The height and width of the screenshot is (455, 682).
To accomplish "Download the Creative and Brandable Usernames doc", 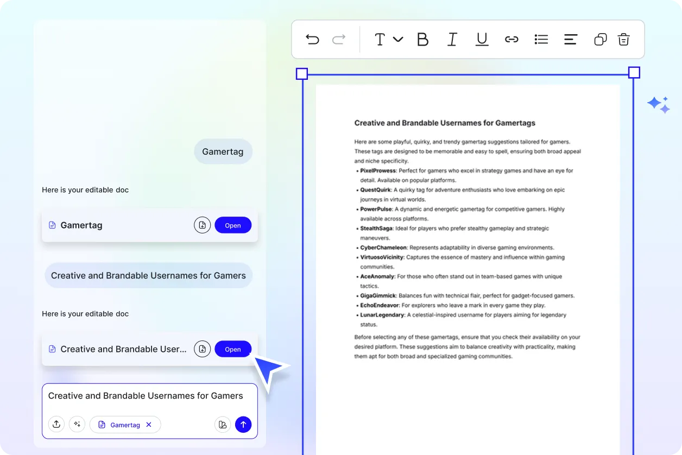I will (x=202, y=349).
